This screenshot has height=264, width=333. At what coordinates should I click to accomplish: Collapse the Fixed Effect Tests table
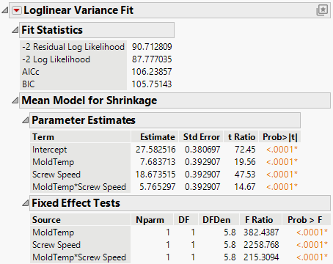coord(26,203)
